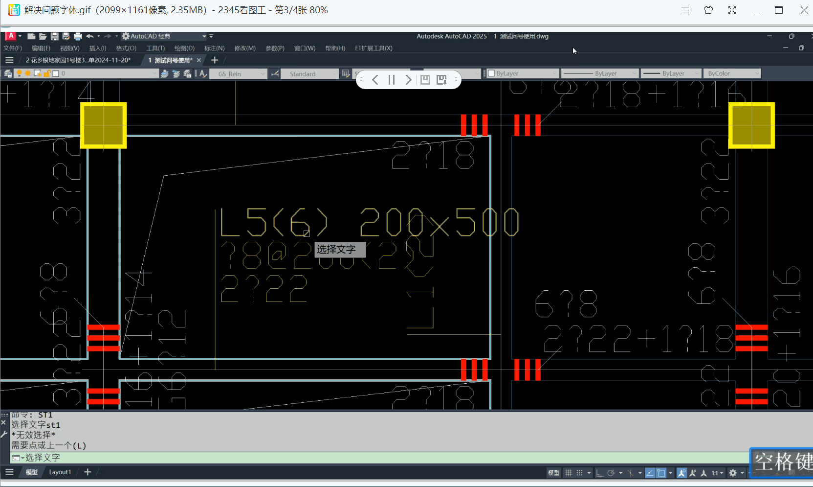The height and width of the screenshot is (487, 813).
Task: Expand the AutoCAD 经典 workspace dropdown
Action: [204, 36]
